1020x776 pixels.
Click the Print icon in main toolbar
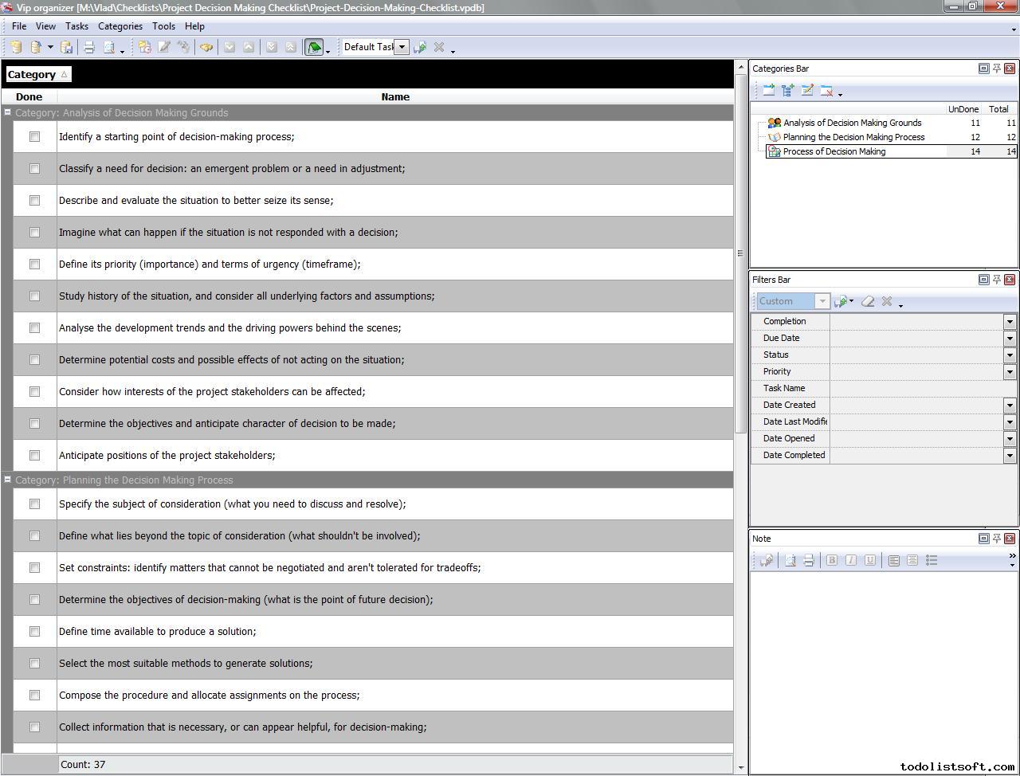(x=89, y=48)
